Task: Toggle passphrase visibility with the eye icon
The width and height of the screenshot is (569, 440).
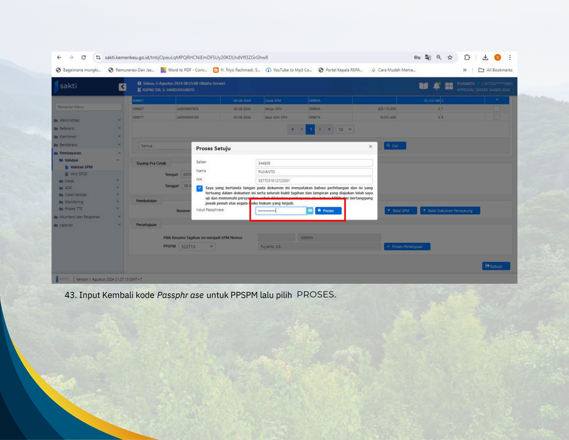Action: click(x=310, y=211)
